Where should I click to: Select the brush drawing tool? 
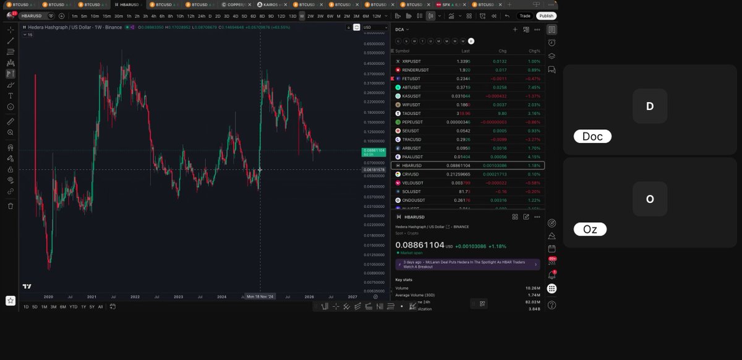11,85
